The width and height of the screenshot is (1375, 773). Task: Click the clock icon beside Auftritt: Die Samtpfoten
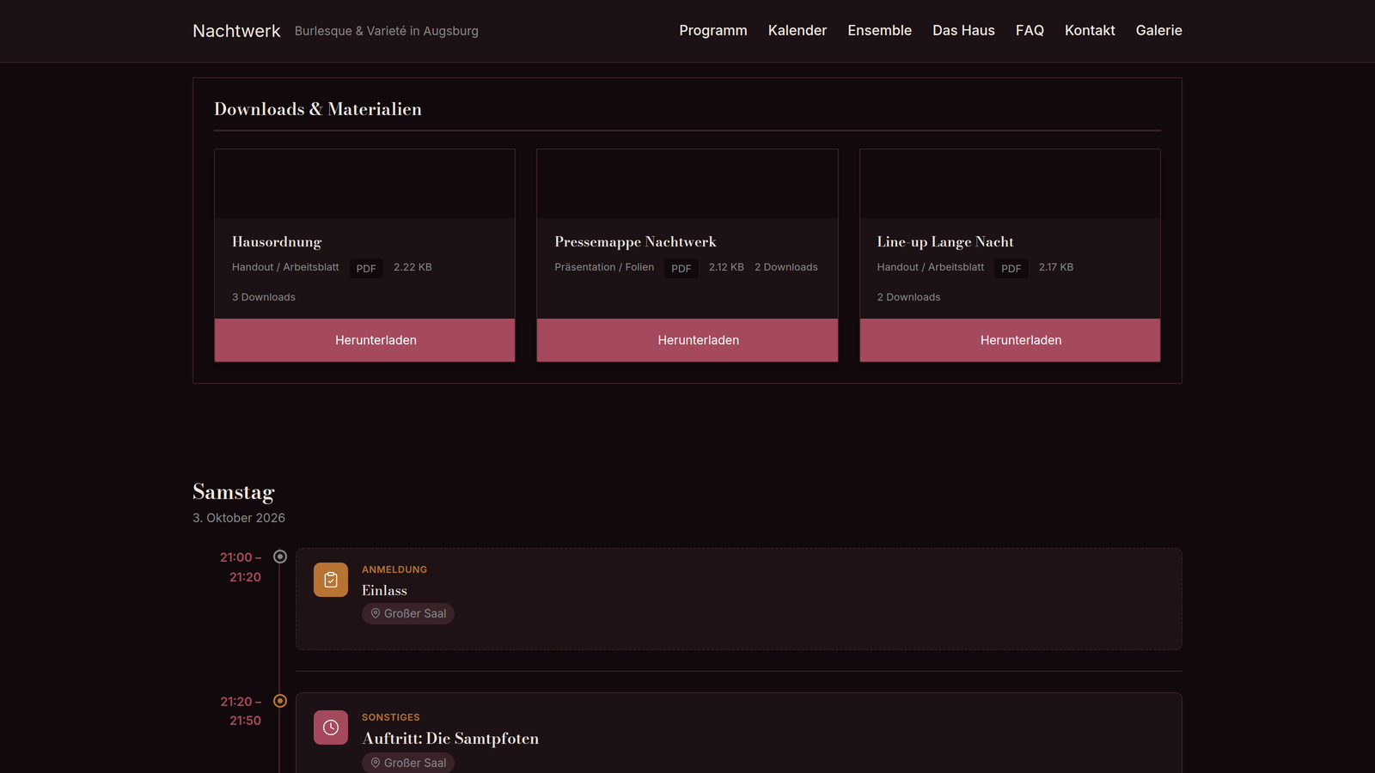pyautogui.click(x=331, y=727)
